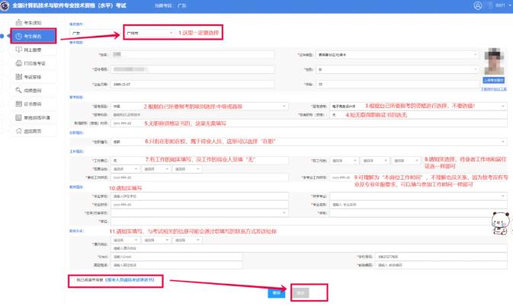Click the blue save button at the bottom
This screenshot has height=306, width=513.
click(x=277, y=293)
